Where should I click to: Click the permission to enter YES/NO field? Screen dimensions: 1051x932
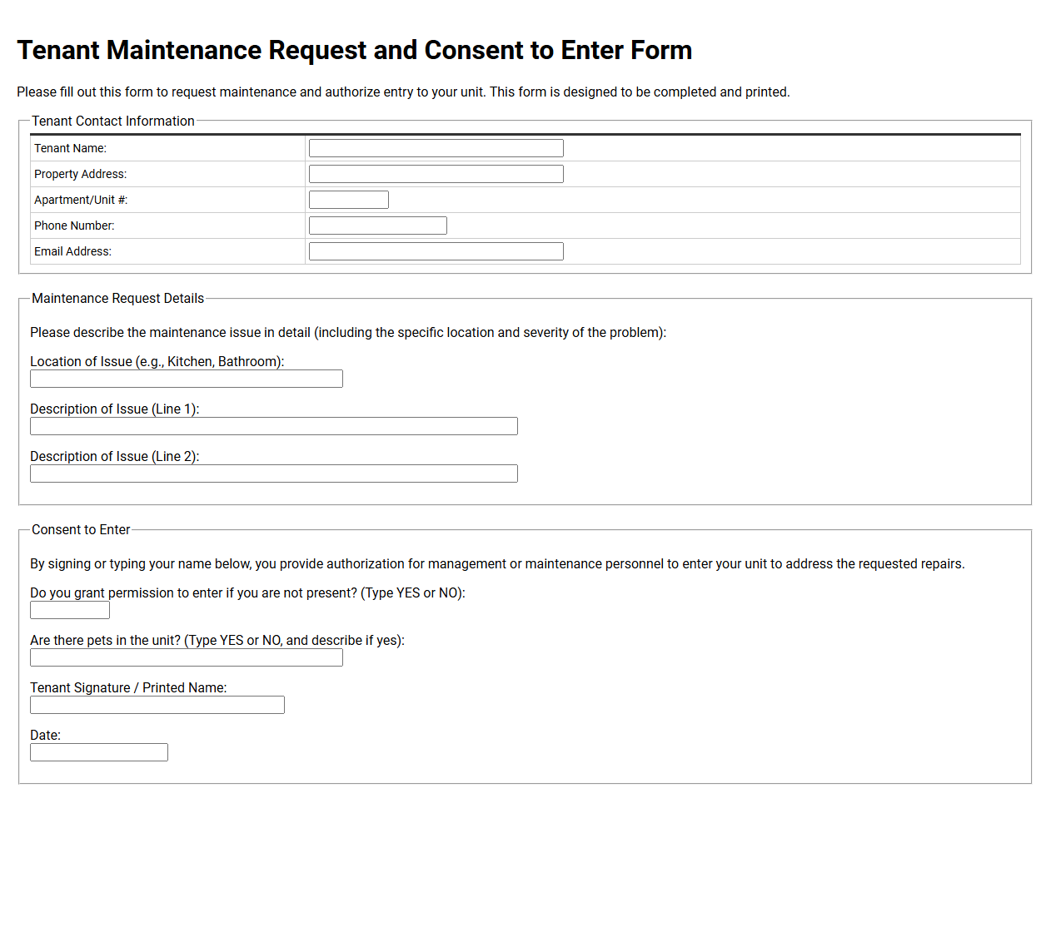tap(70, 610)
